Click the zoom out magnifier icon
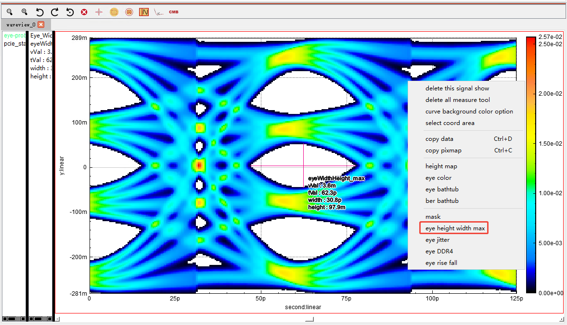This screenshot has height=325, width=567. [10, 12]
